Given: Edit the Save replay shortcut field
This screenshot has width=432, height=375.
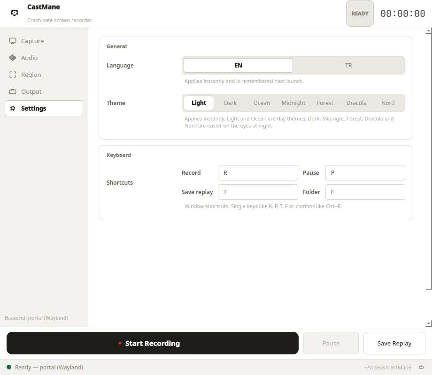Looking at the screenshot, I should point(258,192).
